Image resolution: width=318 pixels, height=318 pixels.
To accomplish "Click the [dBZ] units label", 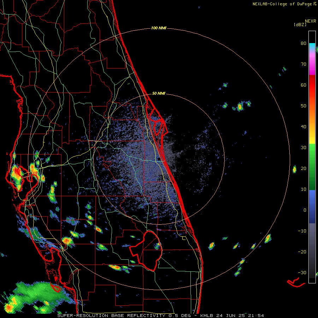I will click(300, 25).
